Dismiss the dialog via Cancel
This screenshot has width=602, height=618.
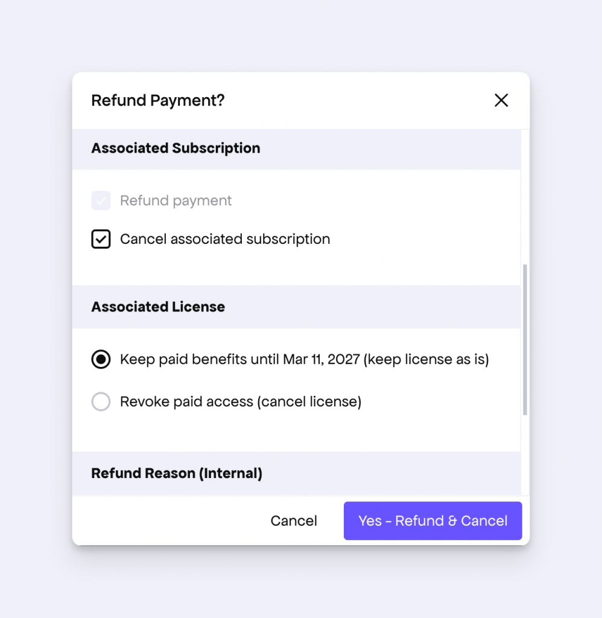(x=294, y=520)
